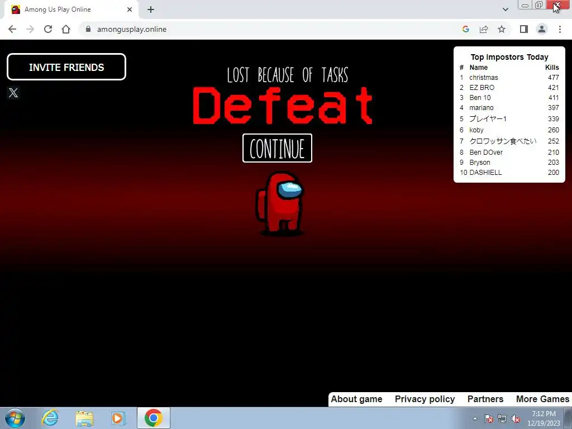
Task: Open the Action Center flag icon
Action: (489, 418)
